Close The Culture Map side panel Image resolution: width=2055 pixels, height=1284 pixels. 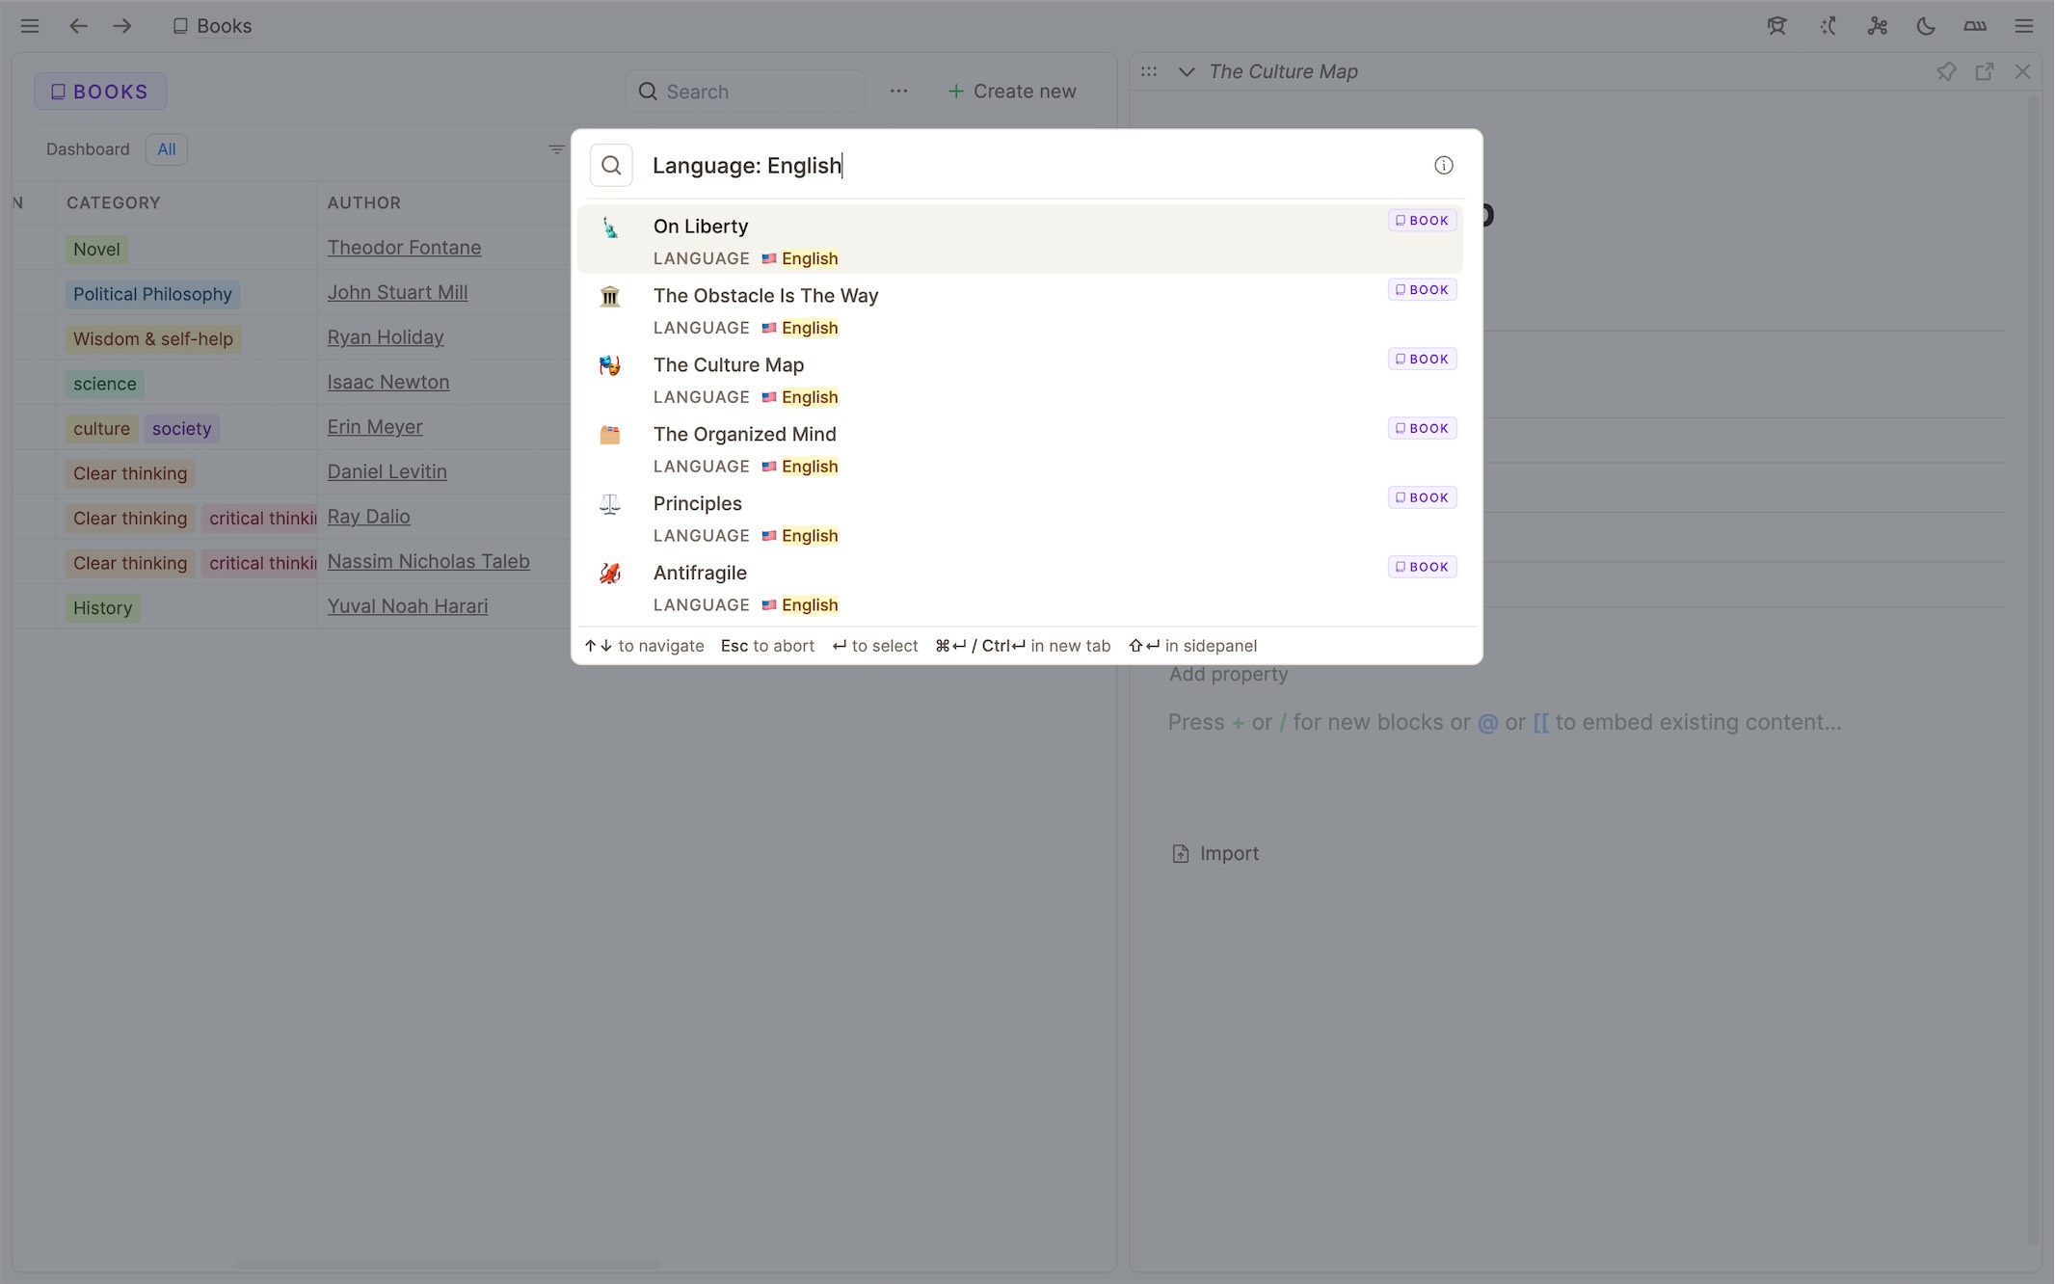click(2022, 71)
